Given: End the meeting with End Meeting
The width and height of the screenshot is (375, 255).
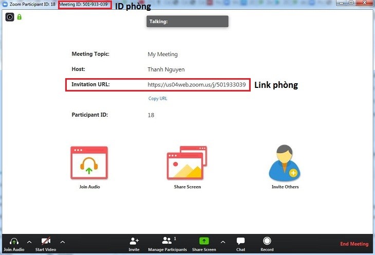Looking at the screenshot, I should pos(354,244).
